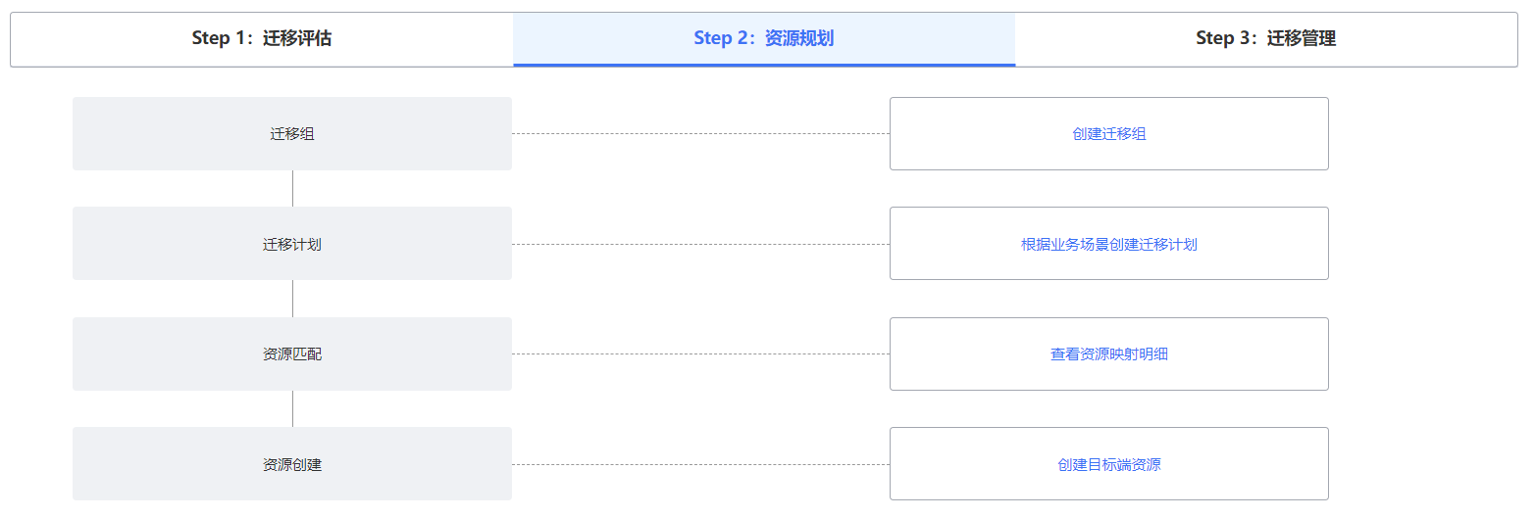This screenshot has width=1535, height=518.
Task: Click the 创建目标端资源 link
Action: (1109, 464)
